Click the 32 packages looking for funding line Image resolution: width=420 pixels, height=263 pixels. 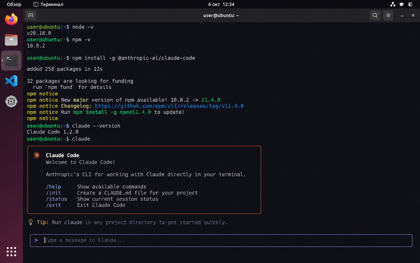tap(80, 81)
